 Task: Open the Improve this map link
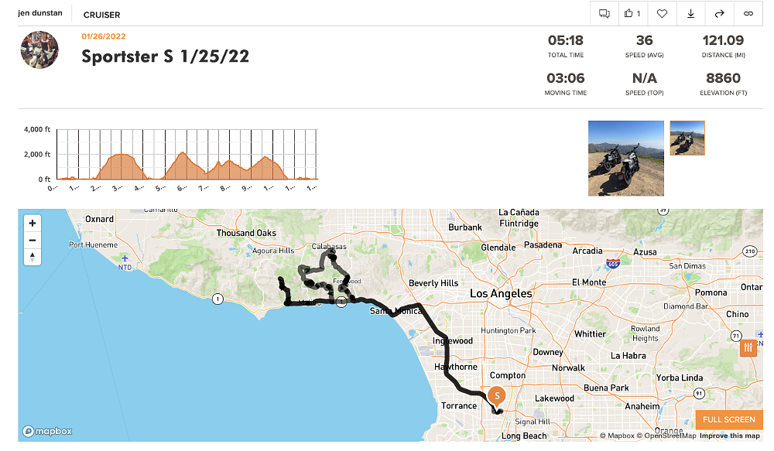coord(730,436)
